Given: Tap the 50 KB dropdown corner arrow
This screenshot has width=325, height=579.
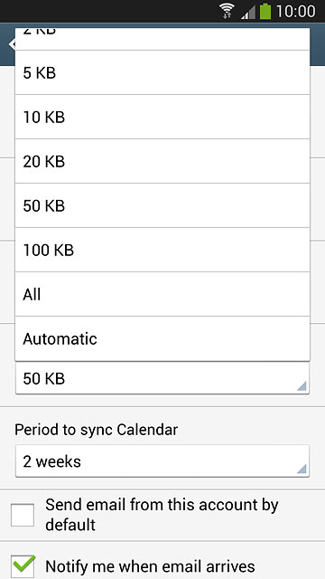Looking at the screenshot, I should 302,386.
